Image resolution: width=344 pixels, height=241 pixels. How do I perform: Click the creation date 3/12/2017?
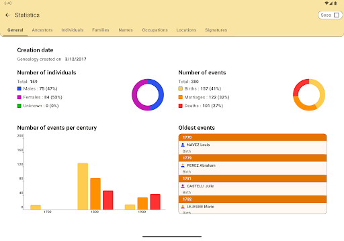point(75,59)
